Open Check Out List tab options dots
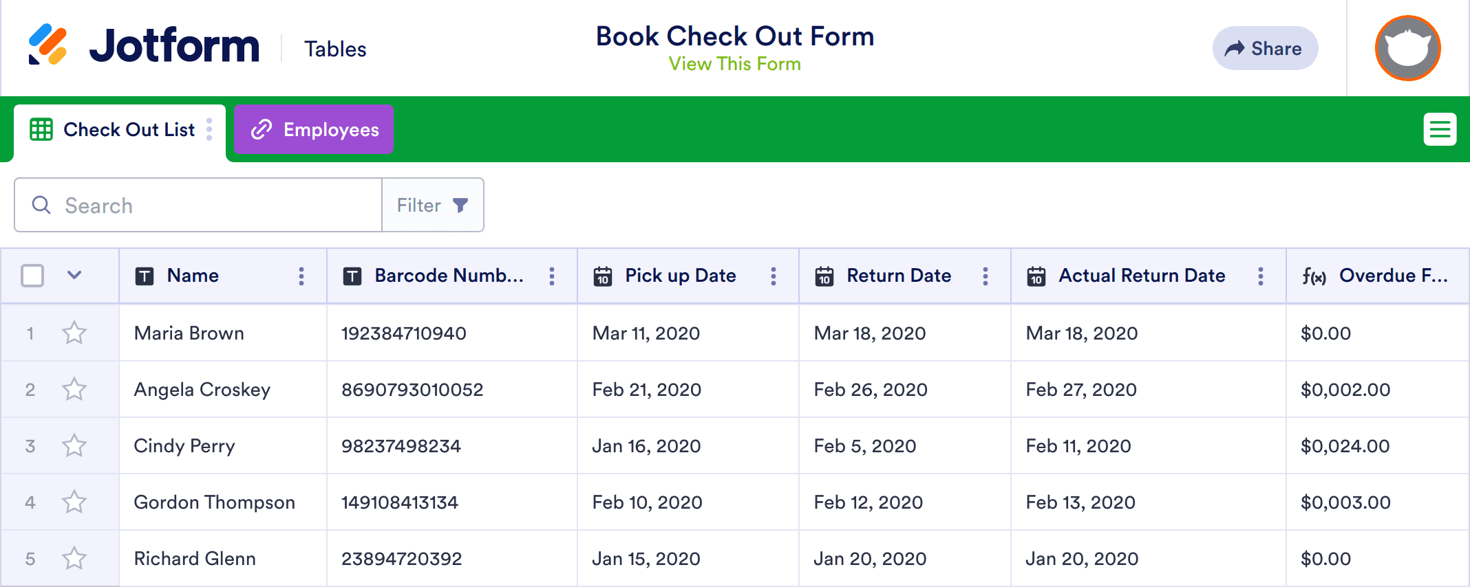Image resolution: width=1470 pixels, height=587 pixels. click(209, 129)
